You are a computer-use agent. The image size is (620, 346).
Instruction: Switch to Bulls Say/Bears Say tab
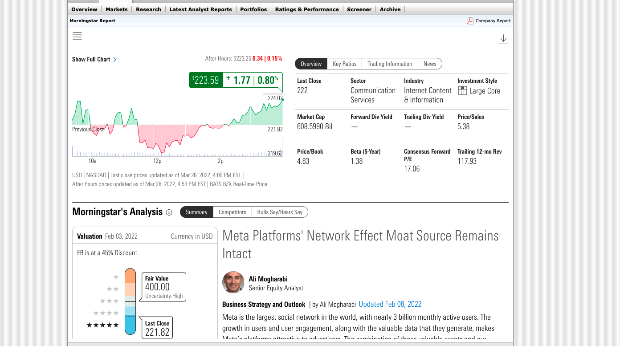[280, 212]
